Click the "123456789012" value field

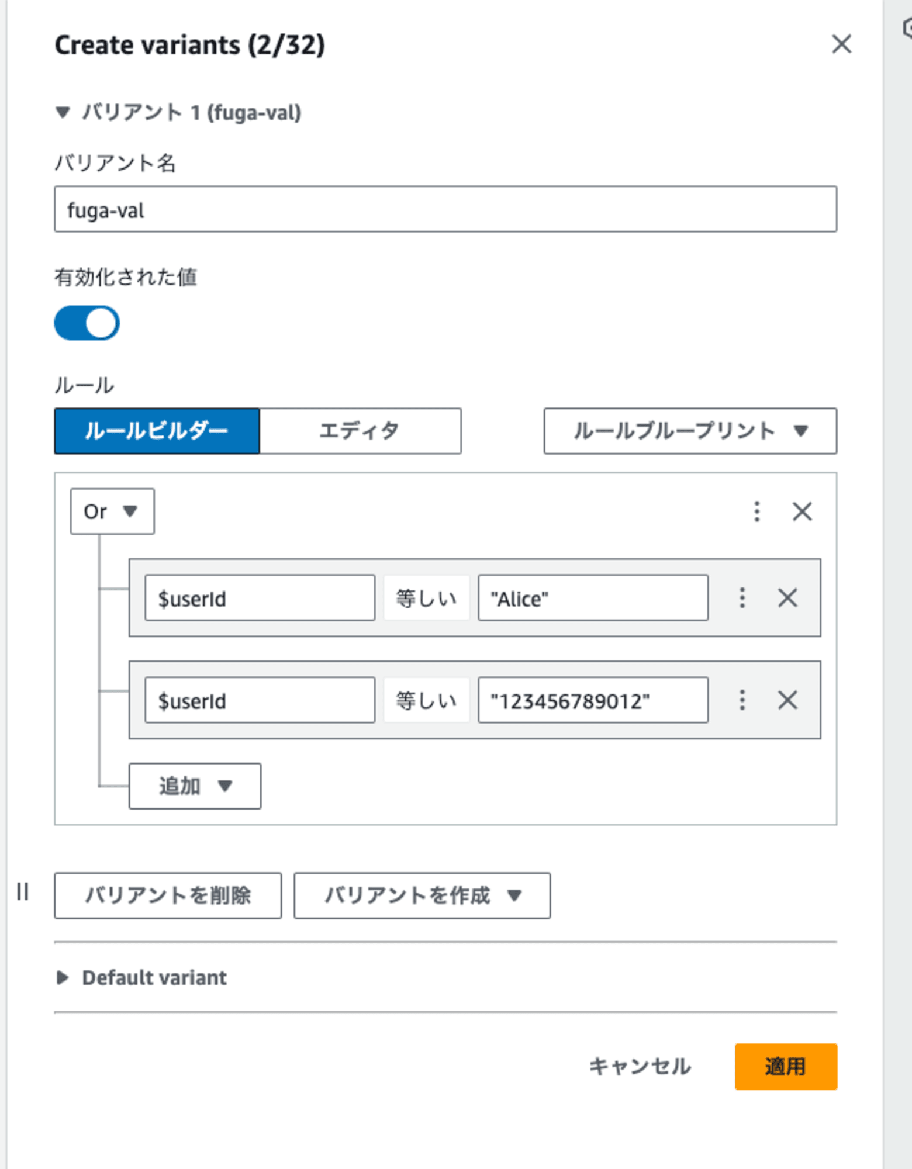point(593,700)
